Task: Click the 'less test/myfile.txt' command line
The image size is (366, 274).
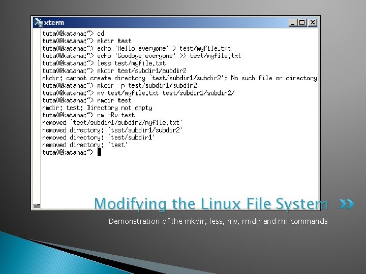Action: tap(104, 63)
